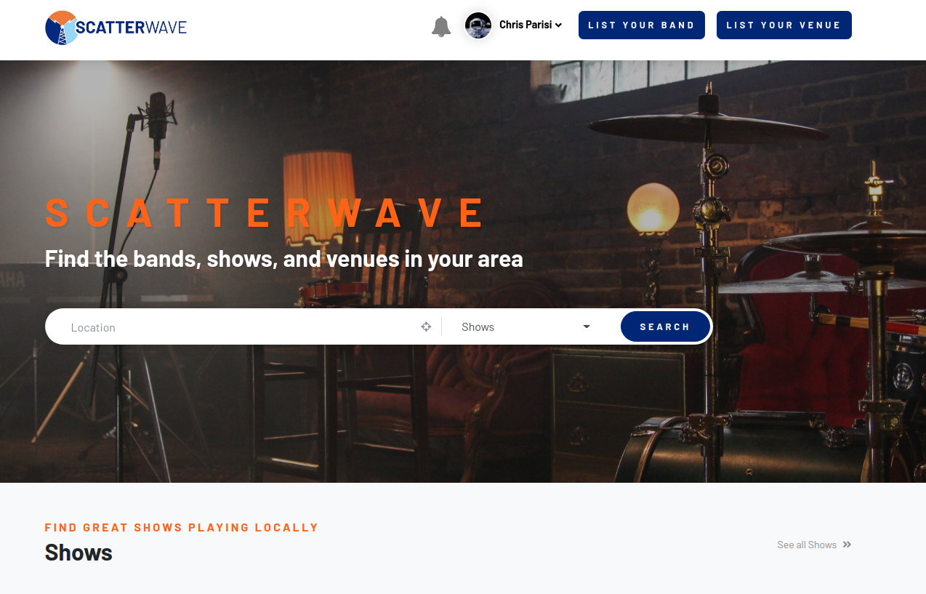The height and width of the screenshot is (594, 926).
Task: Open the notifications bell icon
Action: (x=441, y=27)
